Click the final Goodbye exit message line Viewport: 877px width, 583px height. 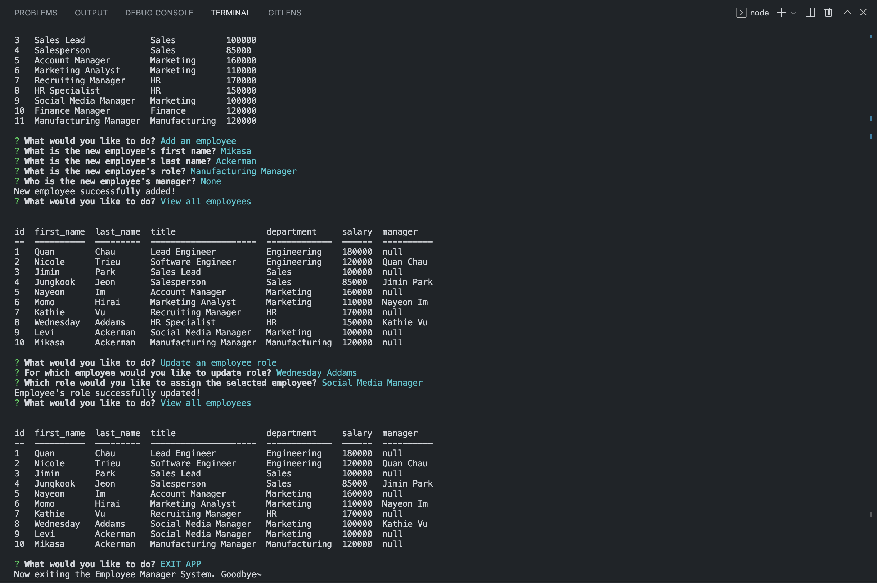click(138, 574)
